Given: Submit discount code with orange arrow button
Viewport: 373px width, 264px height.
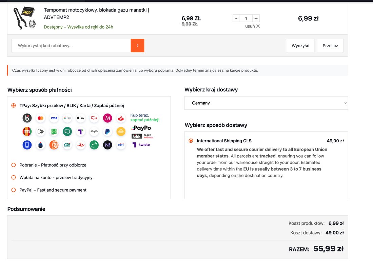Looking at the screenshot, I should [x=137, y=46].
